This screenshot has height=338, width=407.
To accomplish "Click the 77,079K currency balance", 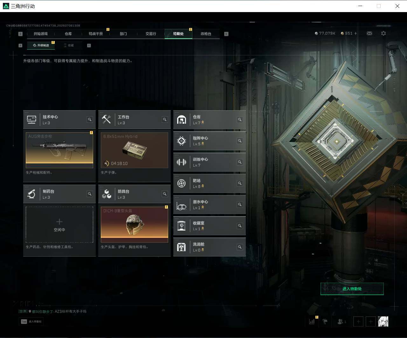I will click(325, 33).
